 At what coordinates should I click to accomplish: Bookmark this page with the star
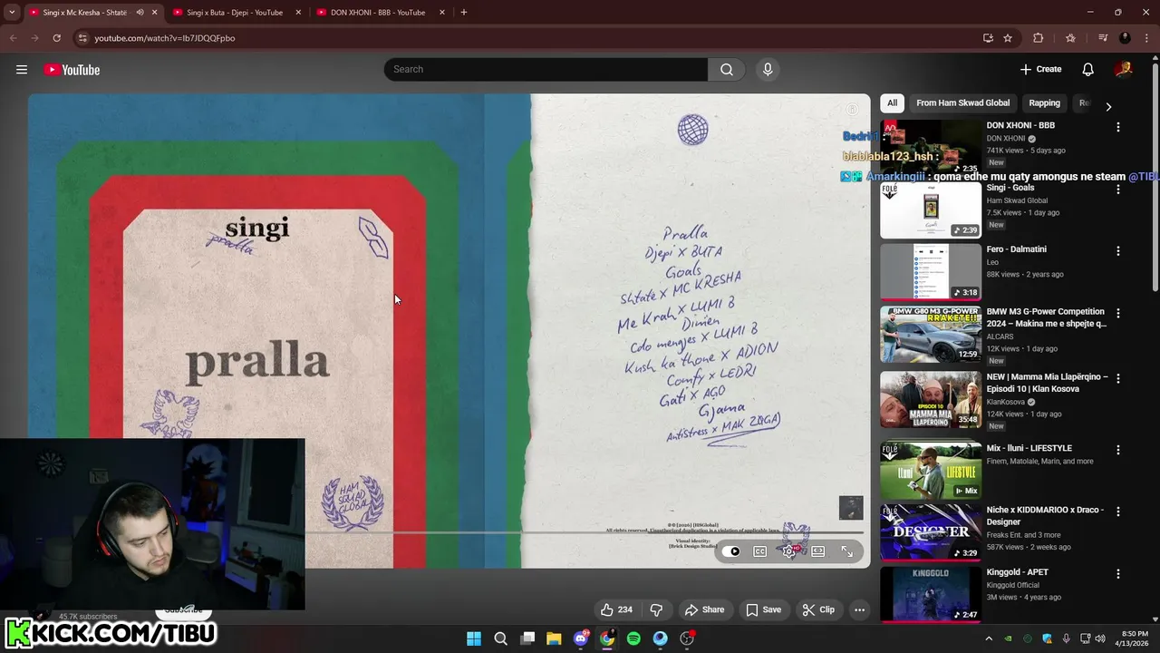coord(1008,38)
